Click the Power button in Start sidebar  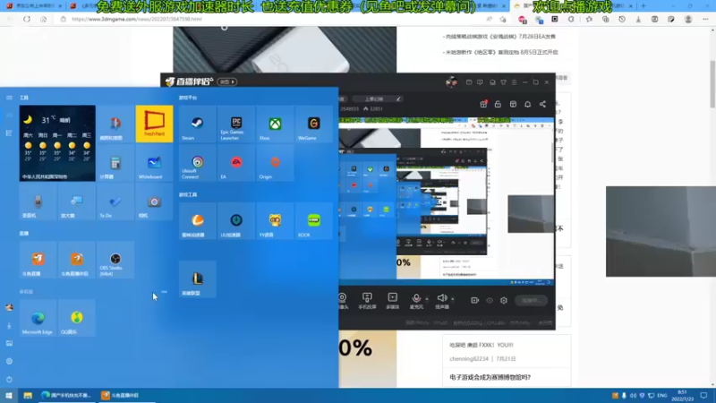[9, 379]
